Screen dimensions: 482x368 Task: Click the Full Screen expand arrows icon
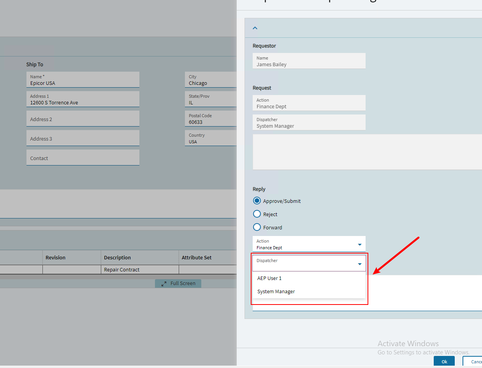pyautogui.click(x=164, y=283)
